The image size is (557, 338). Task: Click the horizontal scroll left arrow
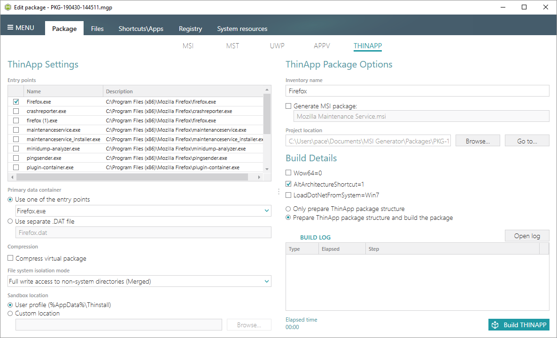(12, 177)
